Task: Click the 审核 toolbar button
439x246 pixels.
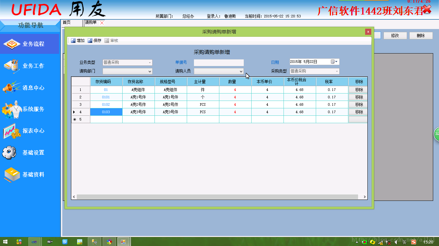Action: coord(111,41)
